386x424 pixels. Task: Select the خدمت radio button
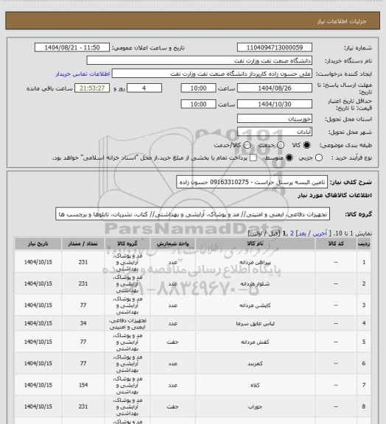tap(281, 145)
